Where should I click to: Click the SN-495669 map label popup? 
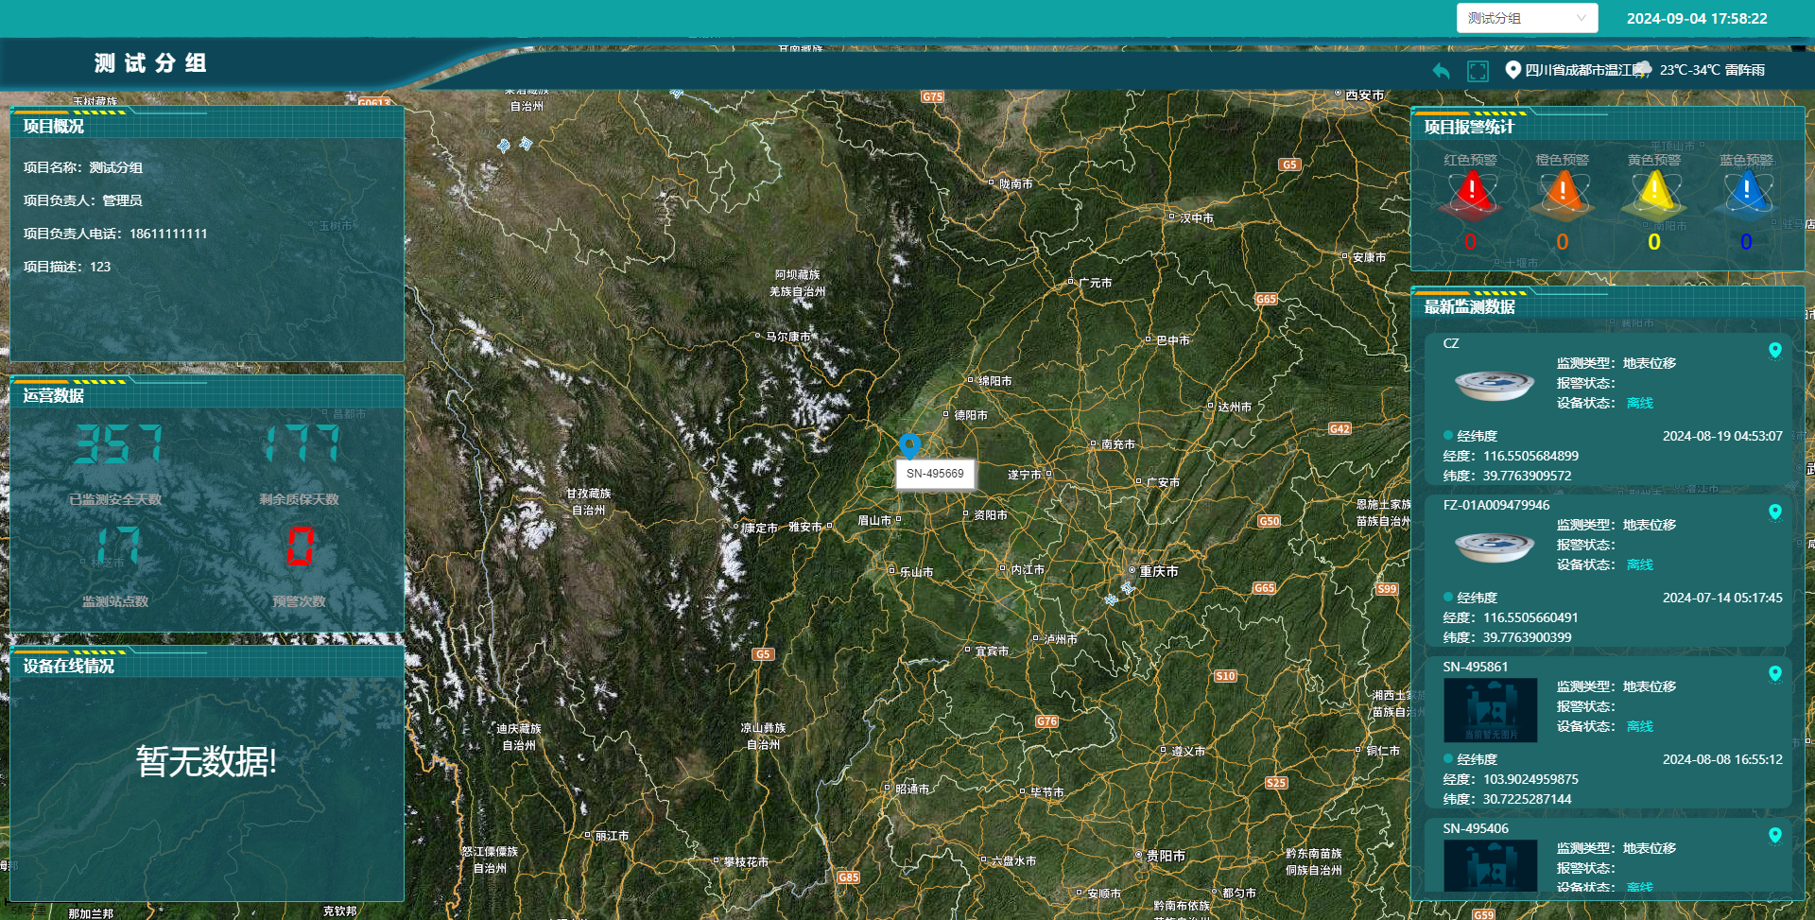click(x=935, y=474)
